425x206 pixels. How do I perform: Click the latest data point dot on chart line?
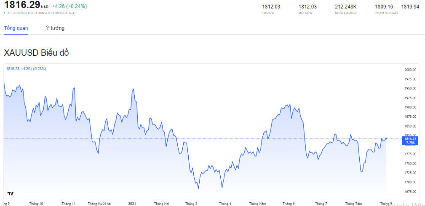[386, 138]
